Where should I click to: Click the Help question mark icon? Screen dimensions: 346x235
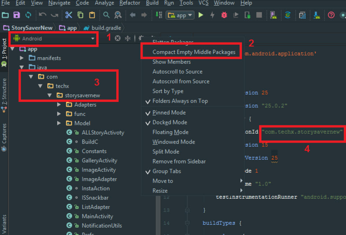point(331,15)
